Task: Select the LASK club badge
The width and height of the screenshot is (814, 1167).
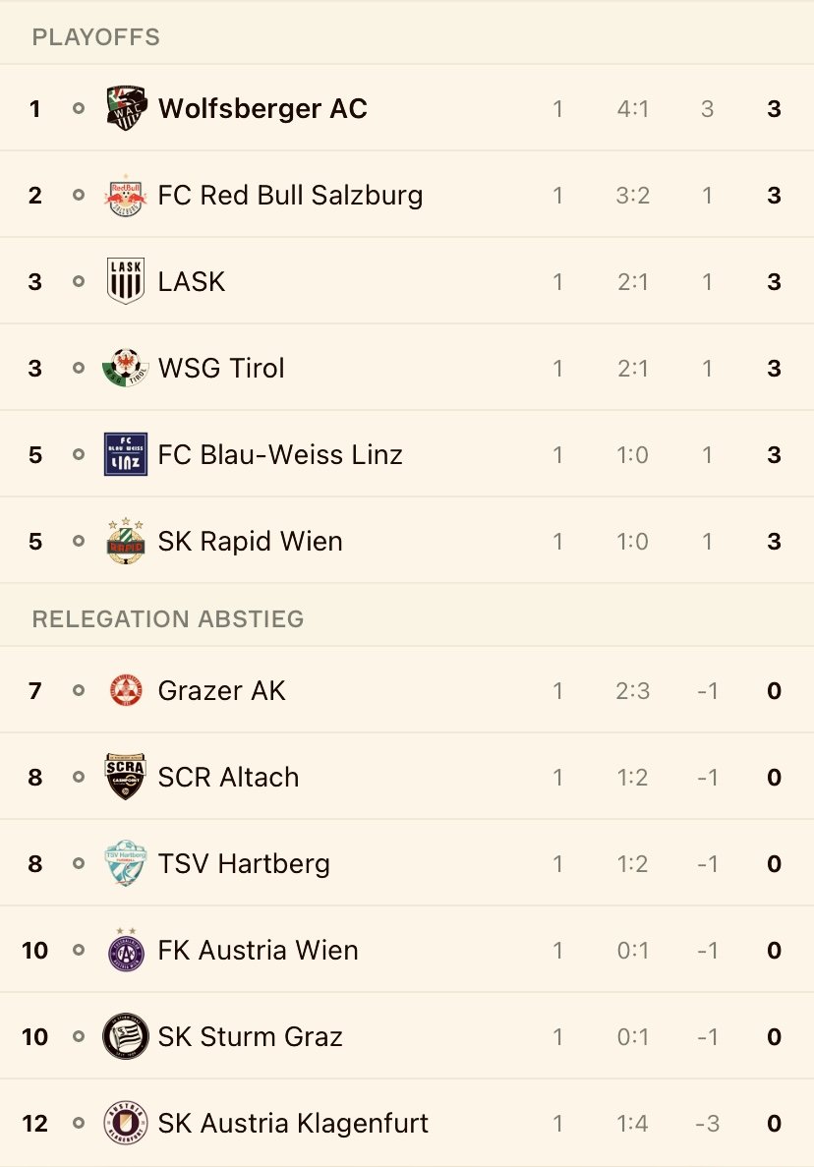Action: [126, 281]
